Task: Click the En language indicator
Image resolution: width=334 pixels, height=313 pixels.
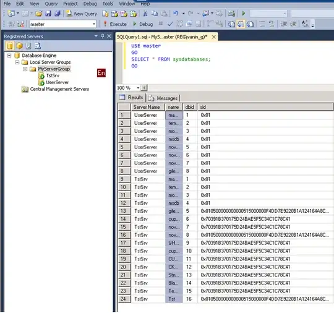Action: coord(101,73)
